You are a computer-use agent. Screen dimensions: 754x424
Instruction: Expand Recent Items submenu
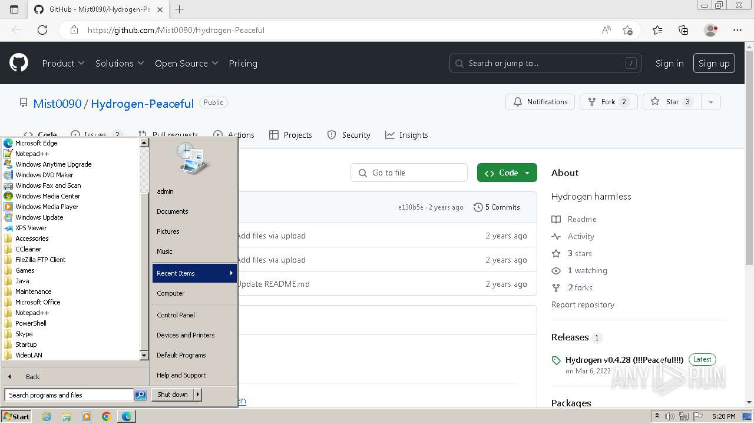point(194,273)
